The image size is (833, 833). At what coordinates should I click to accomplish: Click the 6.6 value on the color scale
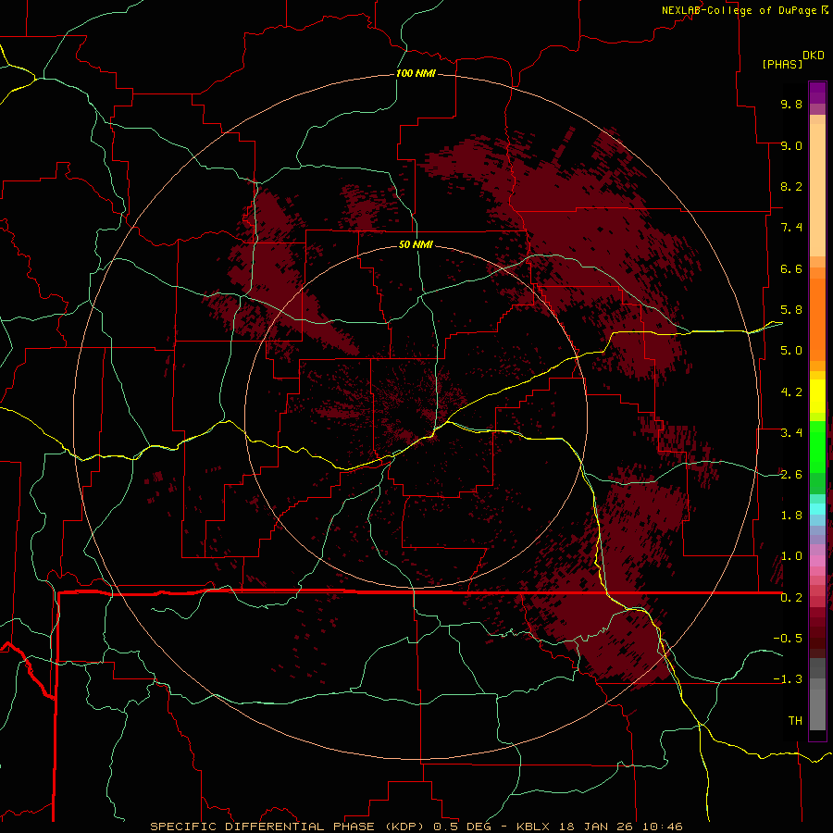(791, 268)
